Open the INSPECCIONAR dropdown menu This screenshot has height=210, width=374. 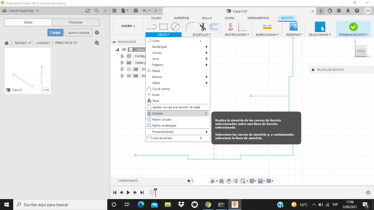[267, 35]
